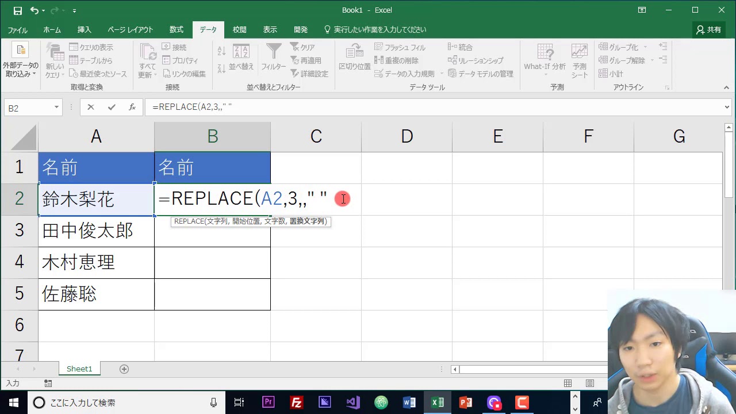Viewport: 736px width, 414px height.
Task: Open the グループ解除 dropdown arrow
Action: (x=652, y=60)
